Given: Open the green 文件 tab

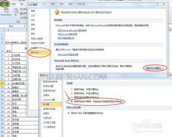Looking at the screenshot, I should tap(4, 4).
